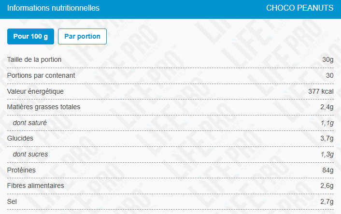The image size is (341, 214).
Task: Select the Taille de la portion label
Action: [x=34, y=59]
